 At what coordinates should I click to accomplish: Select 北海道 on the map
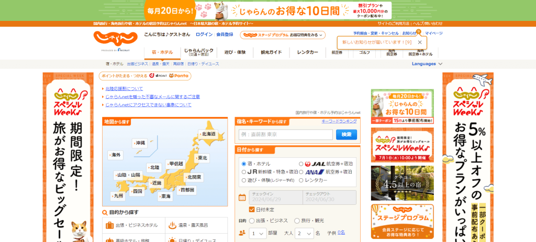tap(207, 134)
